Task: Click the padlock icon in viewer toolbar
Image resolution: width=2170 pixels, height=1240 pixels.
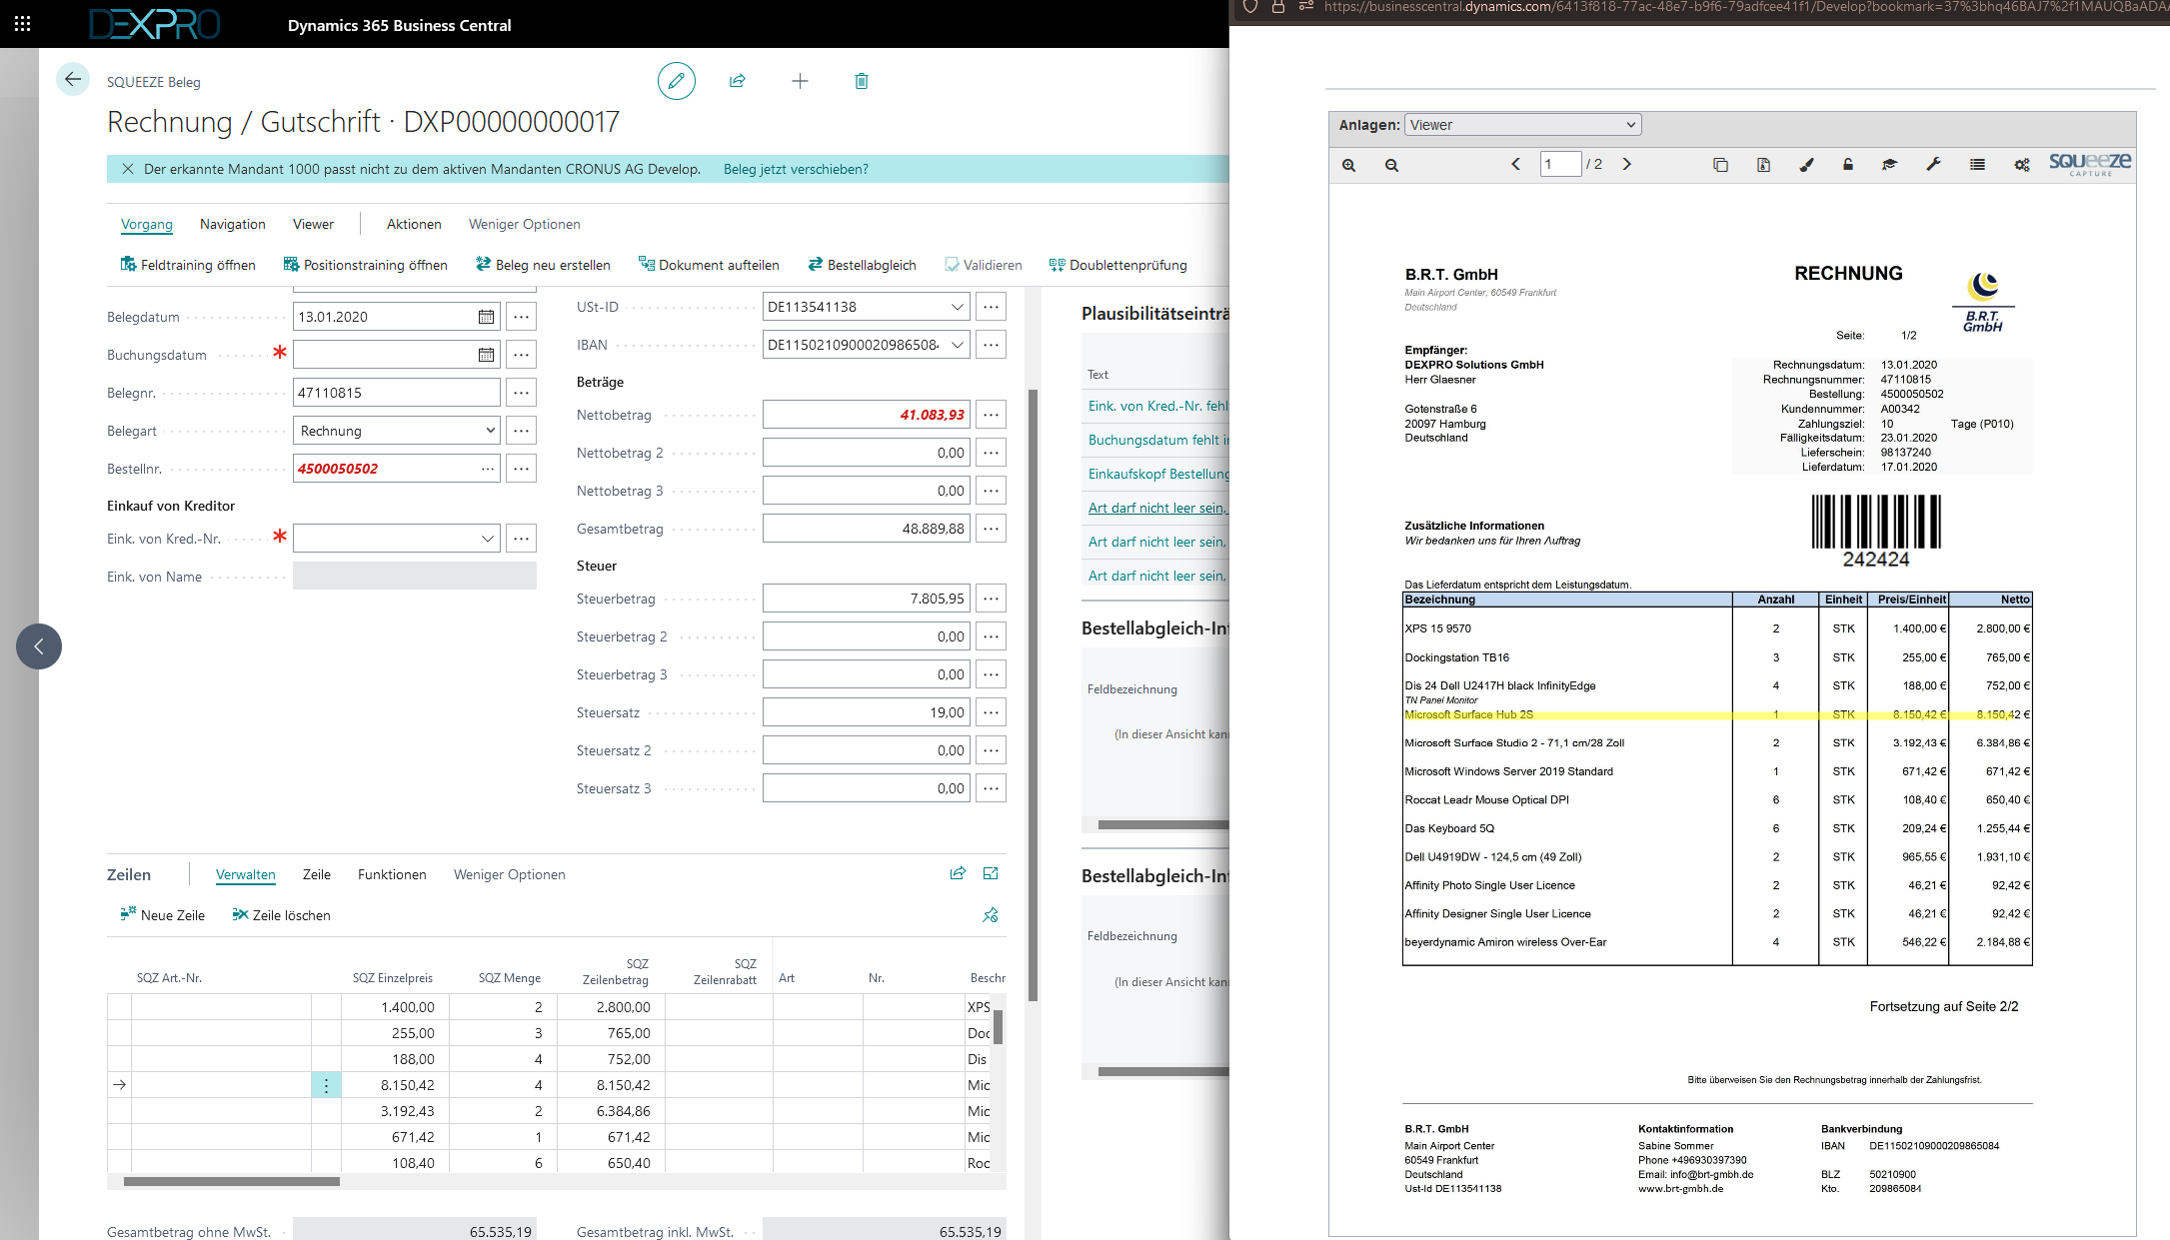Action: 1848,165
